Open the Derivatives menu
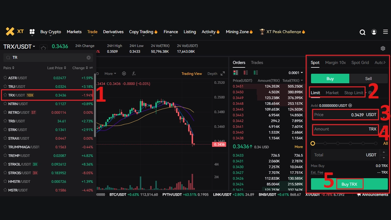This screenshot has height=220, width=391. click(113, 32)
